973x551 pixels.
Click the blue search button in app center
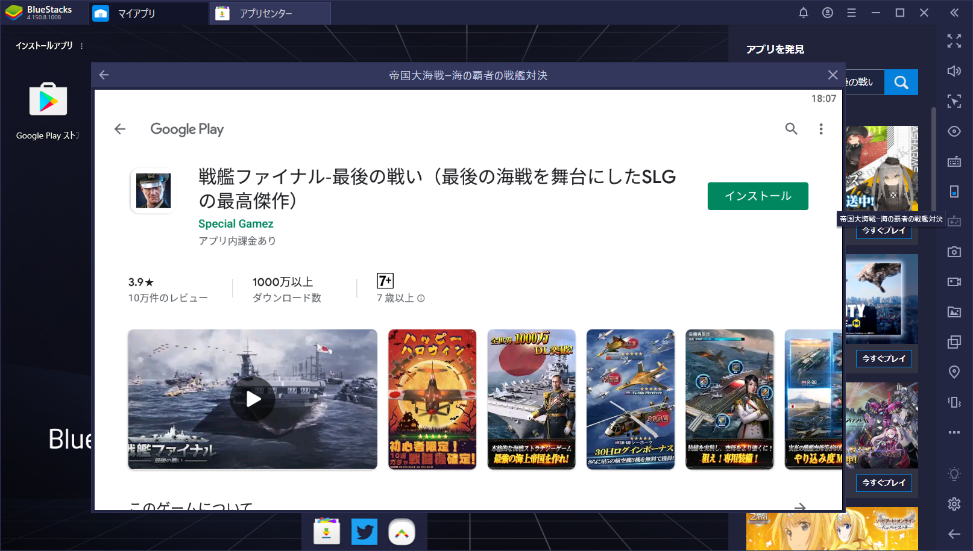[901, 82]
